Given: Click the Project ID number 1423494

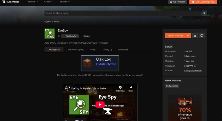Looking at the screenshot, I should click(x=188, y=66).
